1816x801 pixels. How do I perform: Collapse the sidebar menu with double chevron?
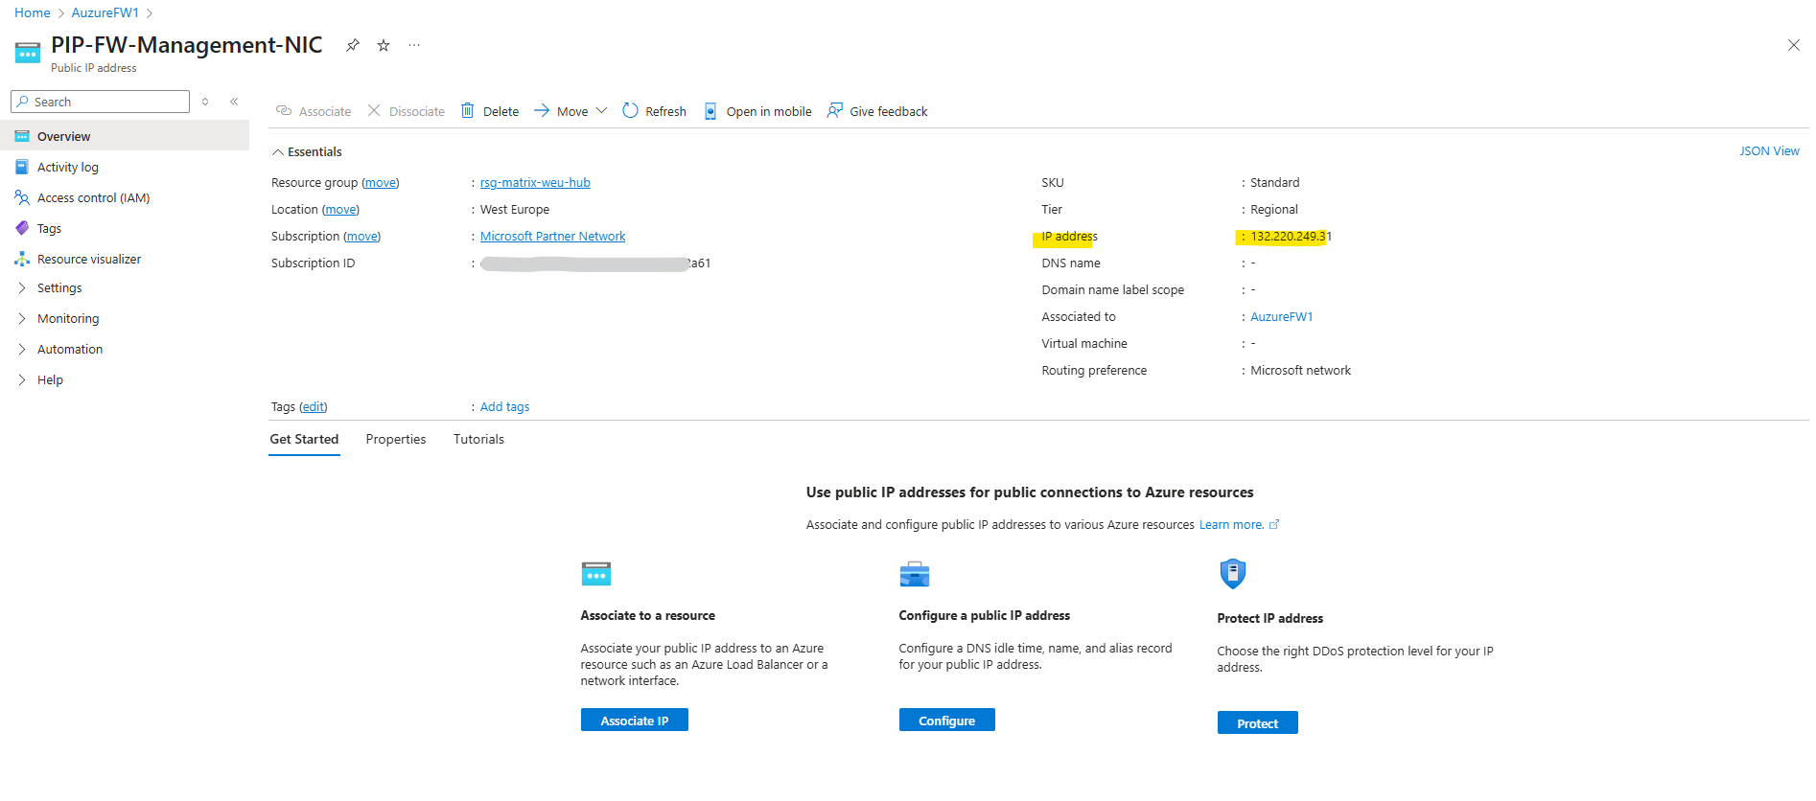(x=234, y=102)
